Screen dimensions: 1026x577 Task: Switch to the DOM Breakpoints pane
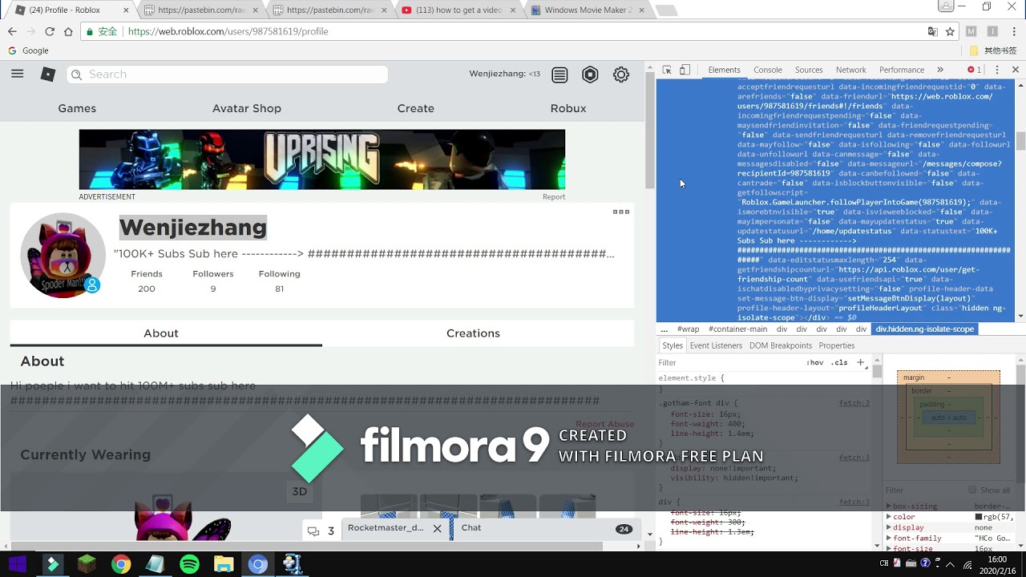pyautogui.click(x=781, y=345)
